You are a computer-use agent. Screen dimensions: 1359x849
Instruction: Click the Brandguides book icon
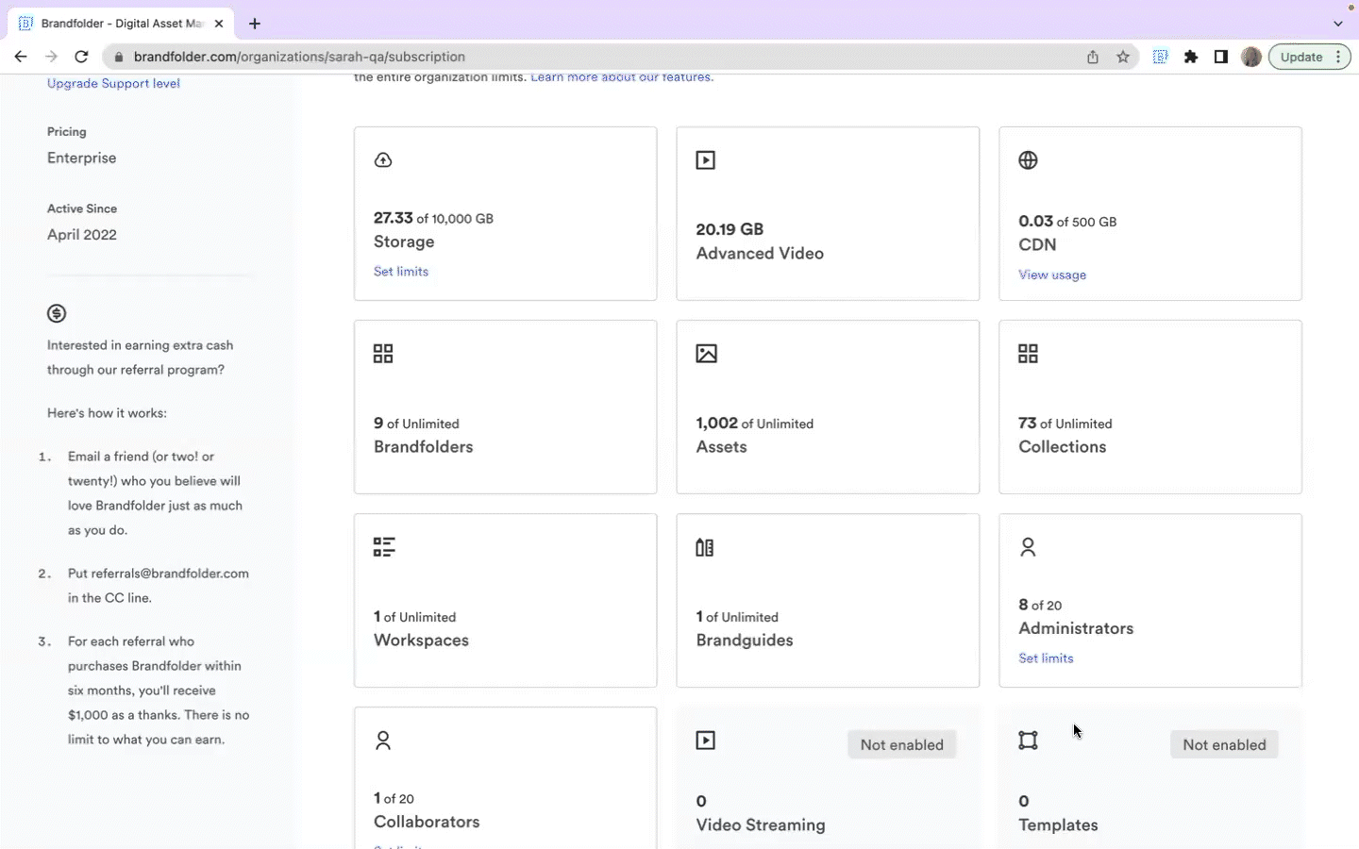pos(705,547)
